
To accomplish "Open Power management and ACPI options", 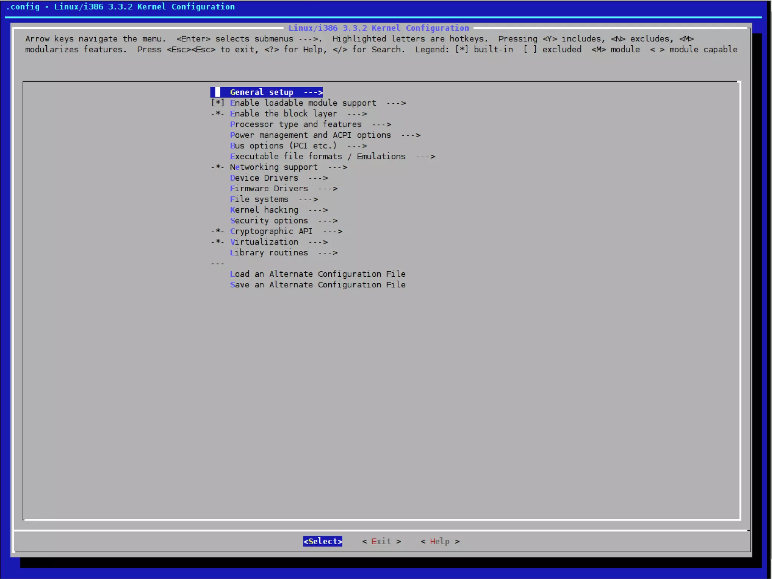I will click(325, 135).
